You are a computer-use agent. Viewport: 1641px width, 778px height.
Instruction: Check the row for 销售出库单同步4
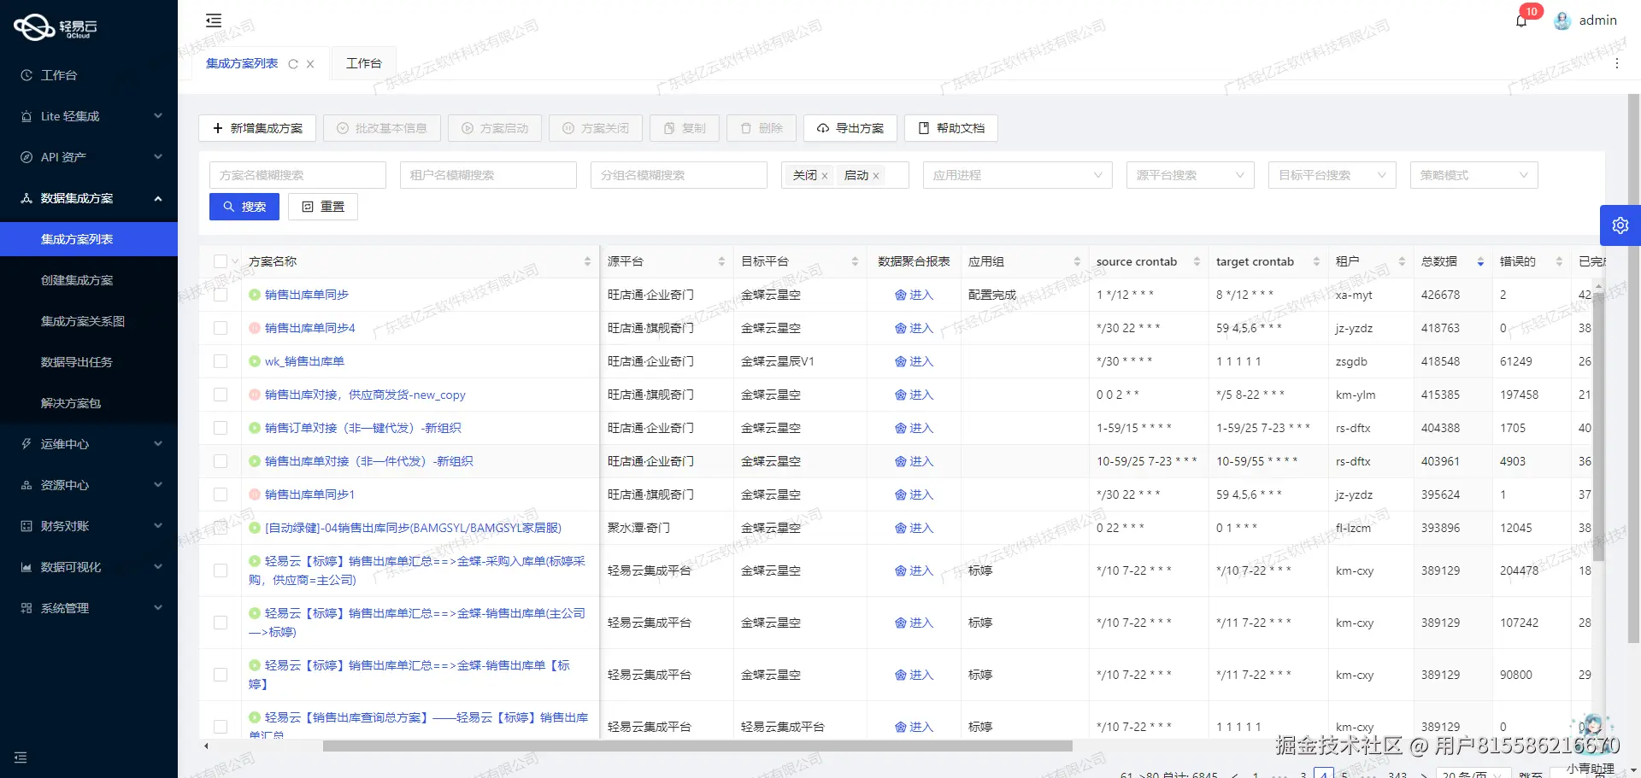tap(221, 328)
